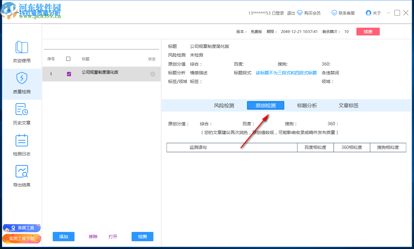Open the 实用工具下载 tools download panel
414x249 pixels.
(x=22, y=239)
